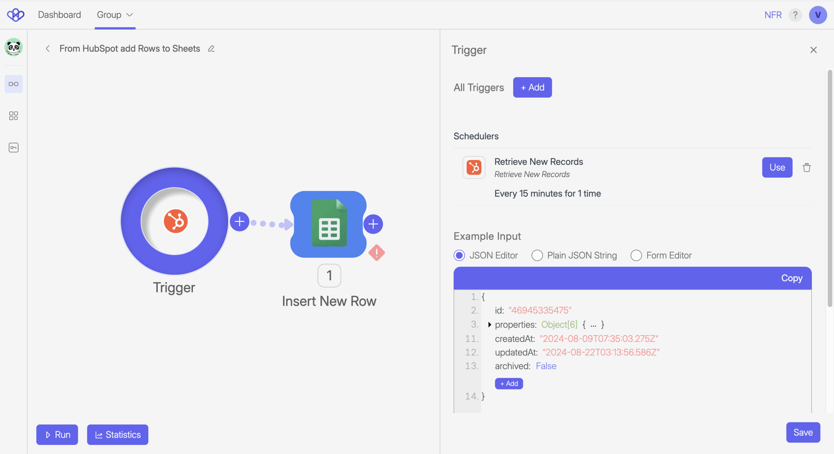Add a new trigger with + Add

pyautogui.click(x=532, y=87)
